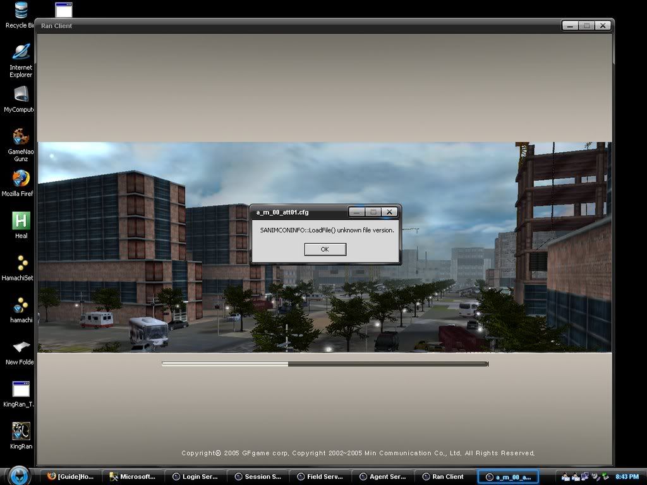Click the loading progress bar
The width and height of the screenshot is (647, 485).
click(x=325, y=364)
